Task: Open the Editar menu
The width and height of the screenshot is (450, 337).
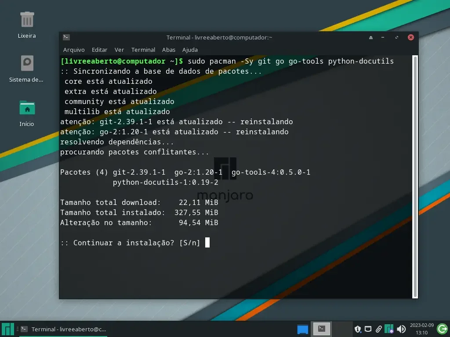Action: [x=99, y=50]
